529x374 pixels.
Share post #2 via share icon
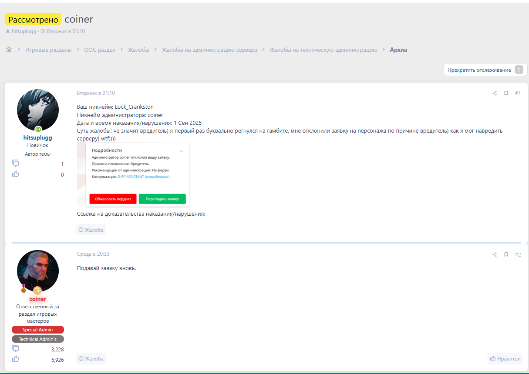[x=494, y=254]
